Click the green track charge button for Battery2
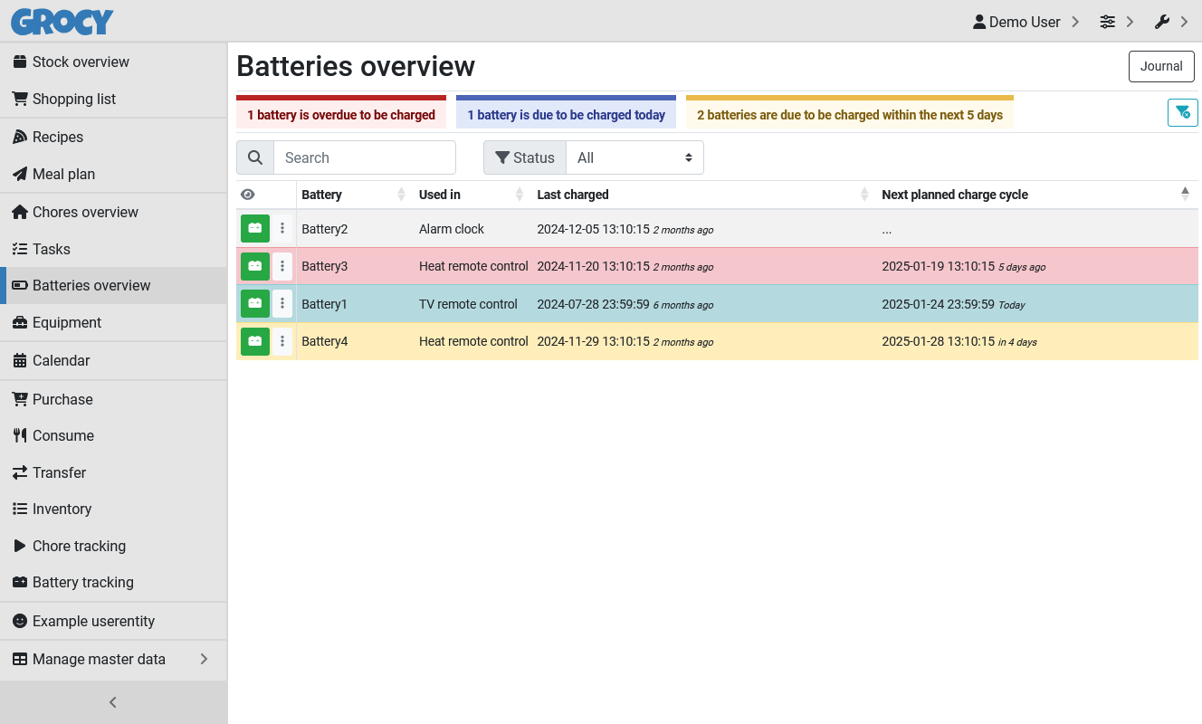Viewport: 1202px width, 724px height. [255, 229]
